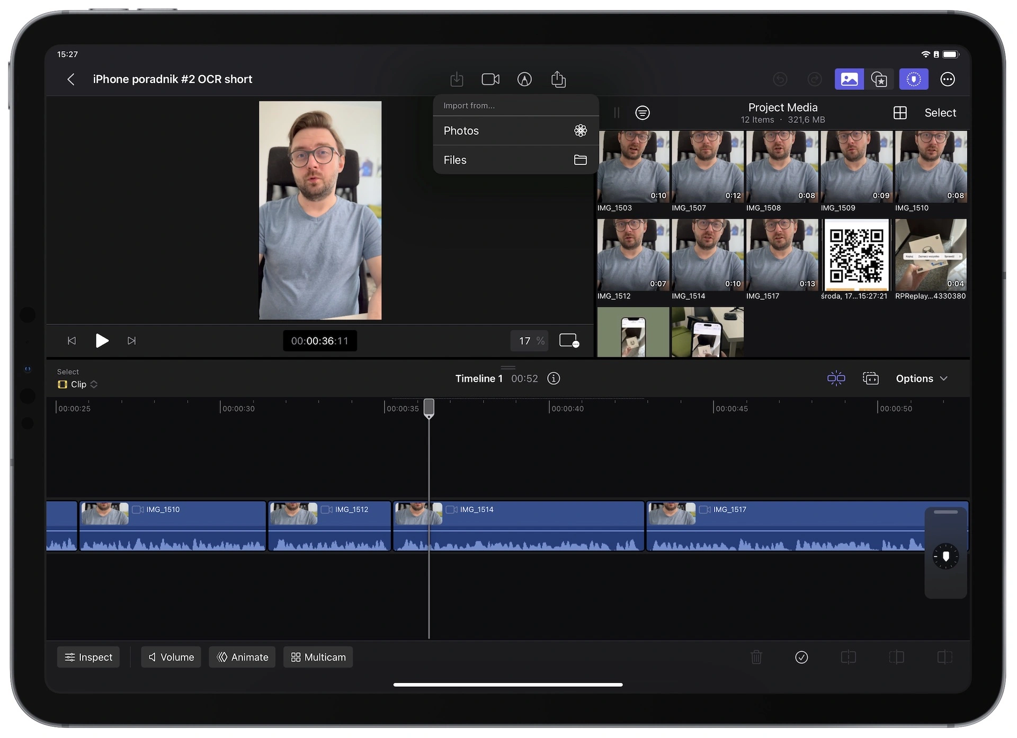Select the IMG_1512 media thumbnail
The width and height of the screenshot is (1017, 738).
tap(633, 255)
